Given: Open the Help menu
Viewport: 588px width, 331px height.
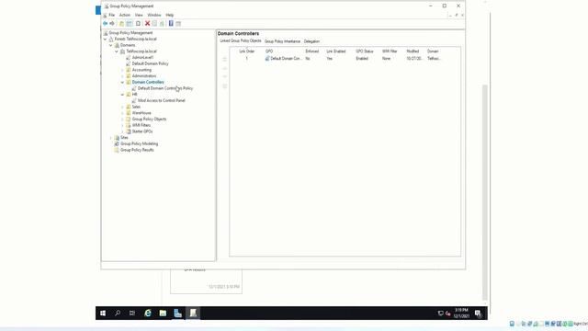Looking at the screenshot, I should click(x=169, y=15).
